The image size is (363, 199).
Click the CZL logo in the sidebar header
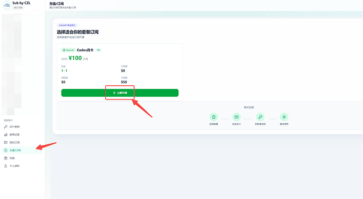pyautogui.click(x=7, y=5)
